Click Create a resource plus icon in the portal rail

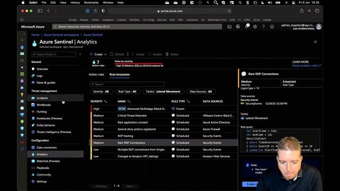point(22,40)
